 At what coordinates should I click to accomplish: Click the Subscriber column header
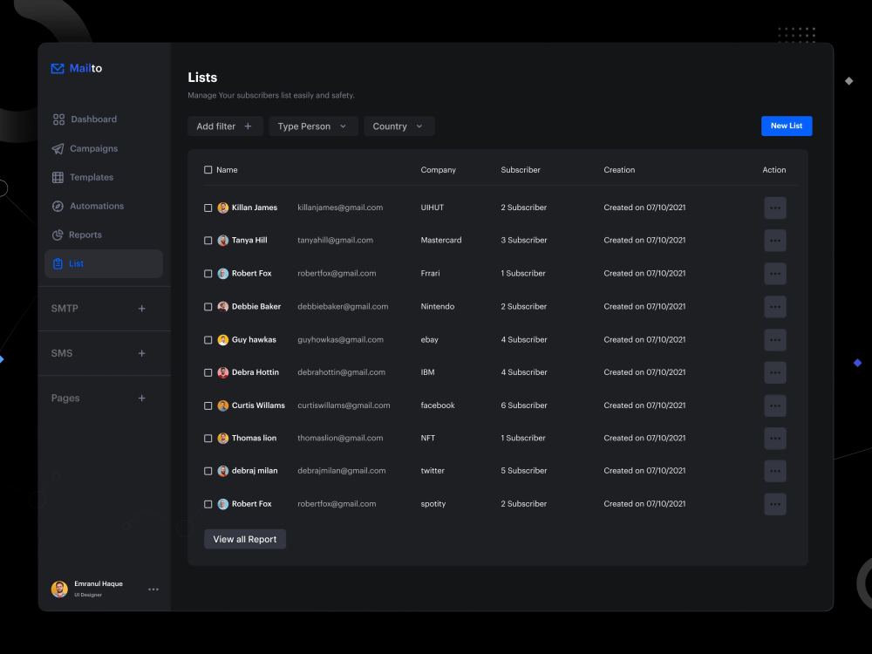pos(520,170)
